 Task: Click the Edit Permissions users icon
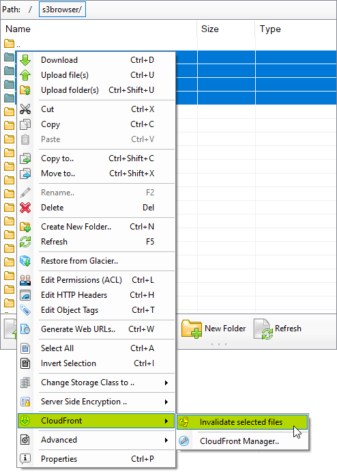(x=25, y=280)
